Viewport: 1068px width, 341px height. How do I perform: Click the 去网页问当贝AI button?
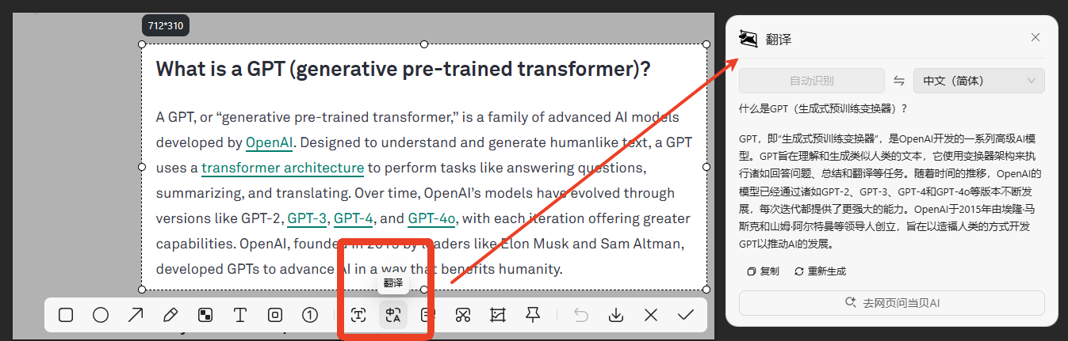coord(892,303)
